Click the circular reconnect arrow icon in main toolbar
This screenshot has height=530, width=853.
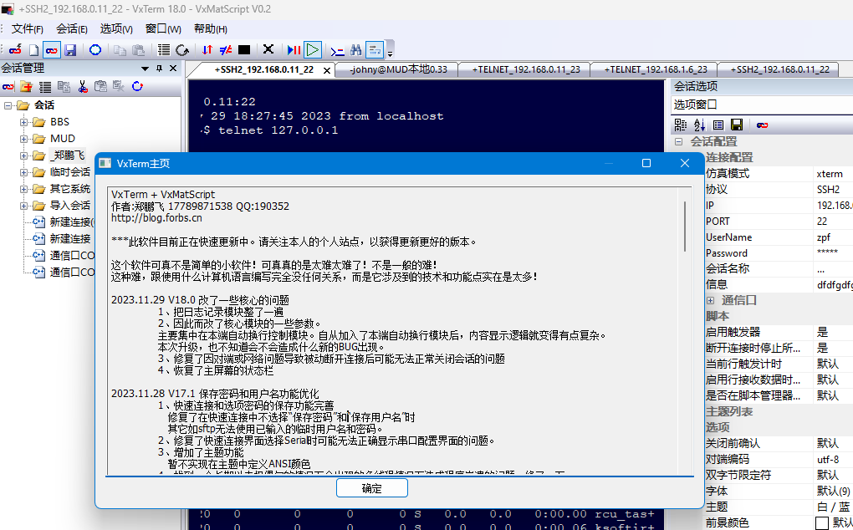pos(182,50)
